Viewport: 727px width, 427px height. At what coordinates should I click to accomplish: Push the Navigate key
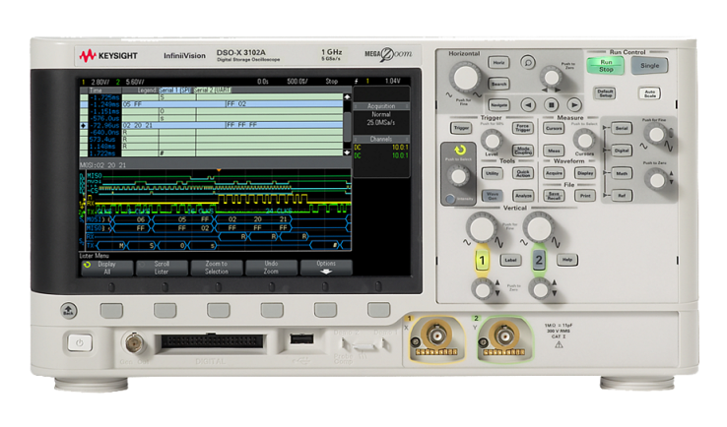(498, 105)
